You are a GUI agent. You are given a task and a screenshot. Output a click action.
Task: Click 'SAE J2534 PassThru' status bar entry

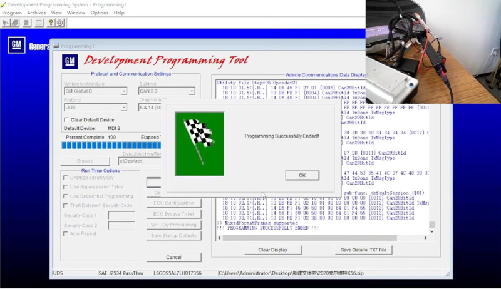pos(121,273)
